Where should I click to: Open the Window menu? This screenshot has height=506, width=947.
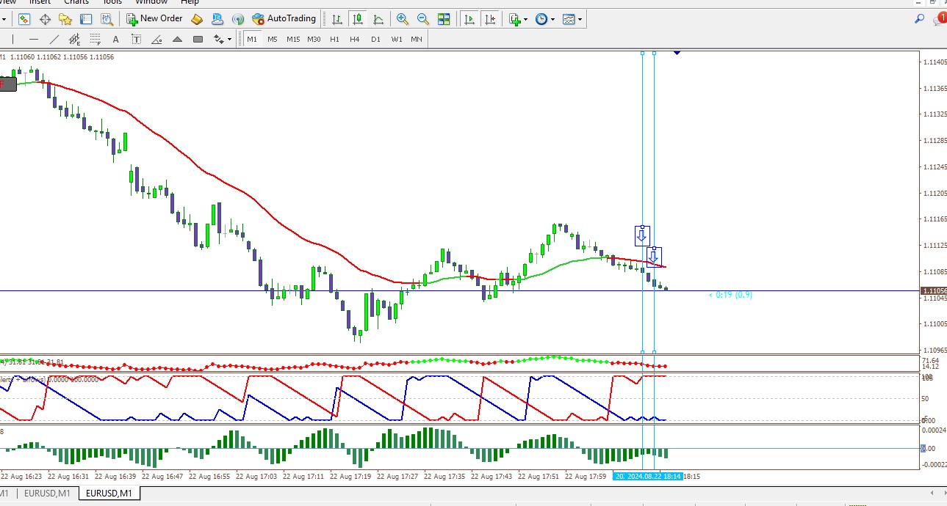(x=151, y=3)
